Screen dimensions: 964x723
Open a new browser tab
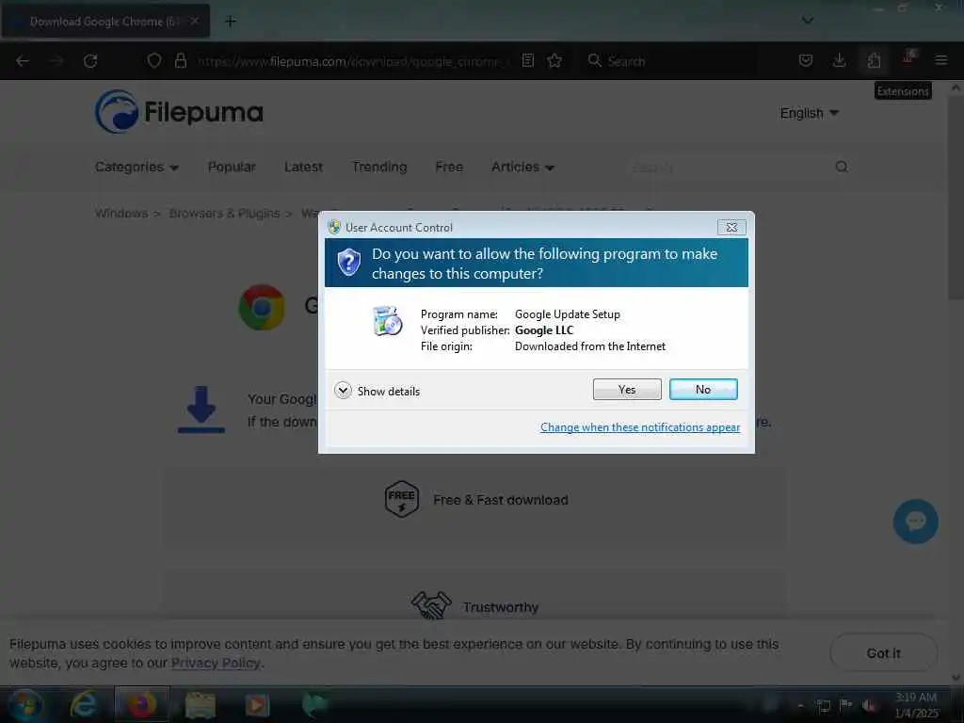(x=231, y=22)
